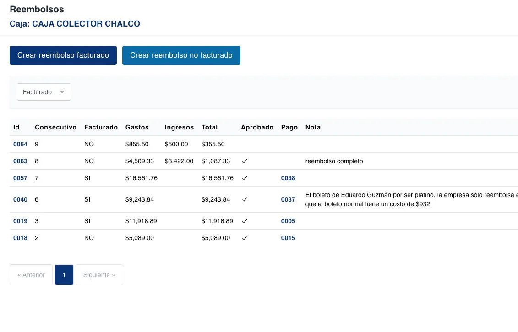The width and height of the screenshot is (518, 332).
Task: Select page 1 in pagination
Action: (x=64, y=275)
